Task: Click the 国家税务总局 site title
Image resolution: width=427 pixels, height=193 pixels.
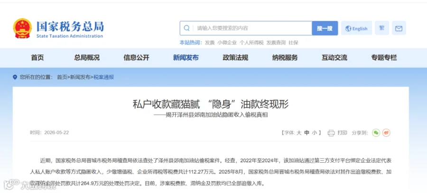Action: [x=70, y=26]
